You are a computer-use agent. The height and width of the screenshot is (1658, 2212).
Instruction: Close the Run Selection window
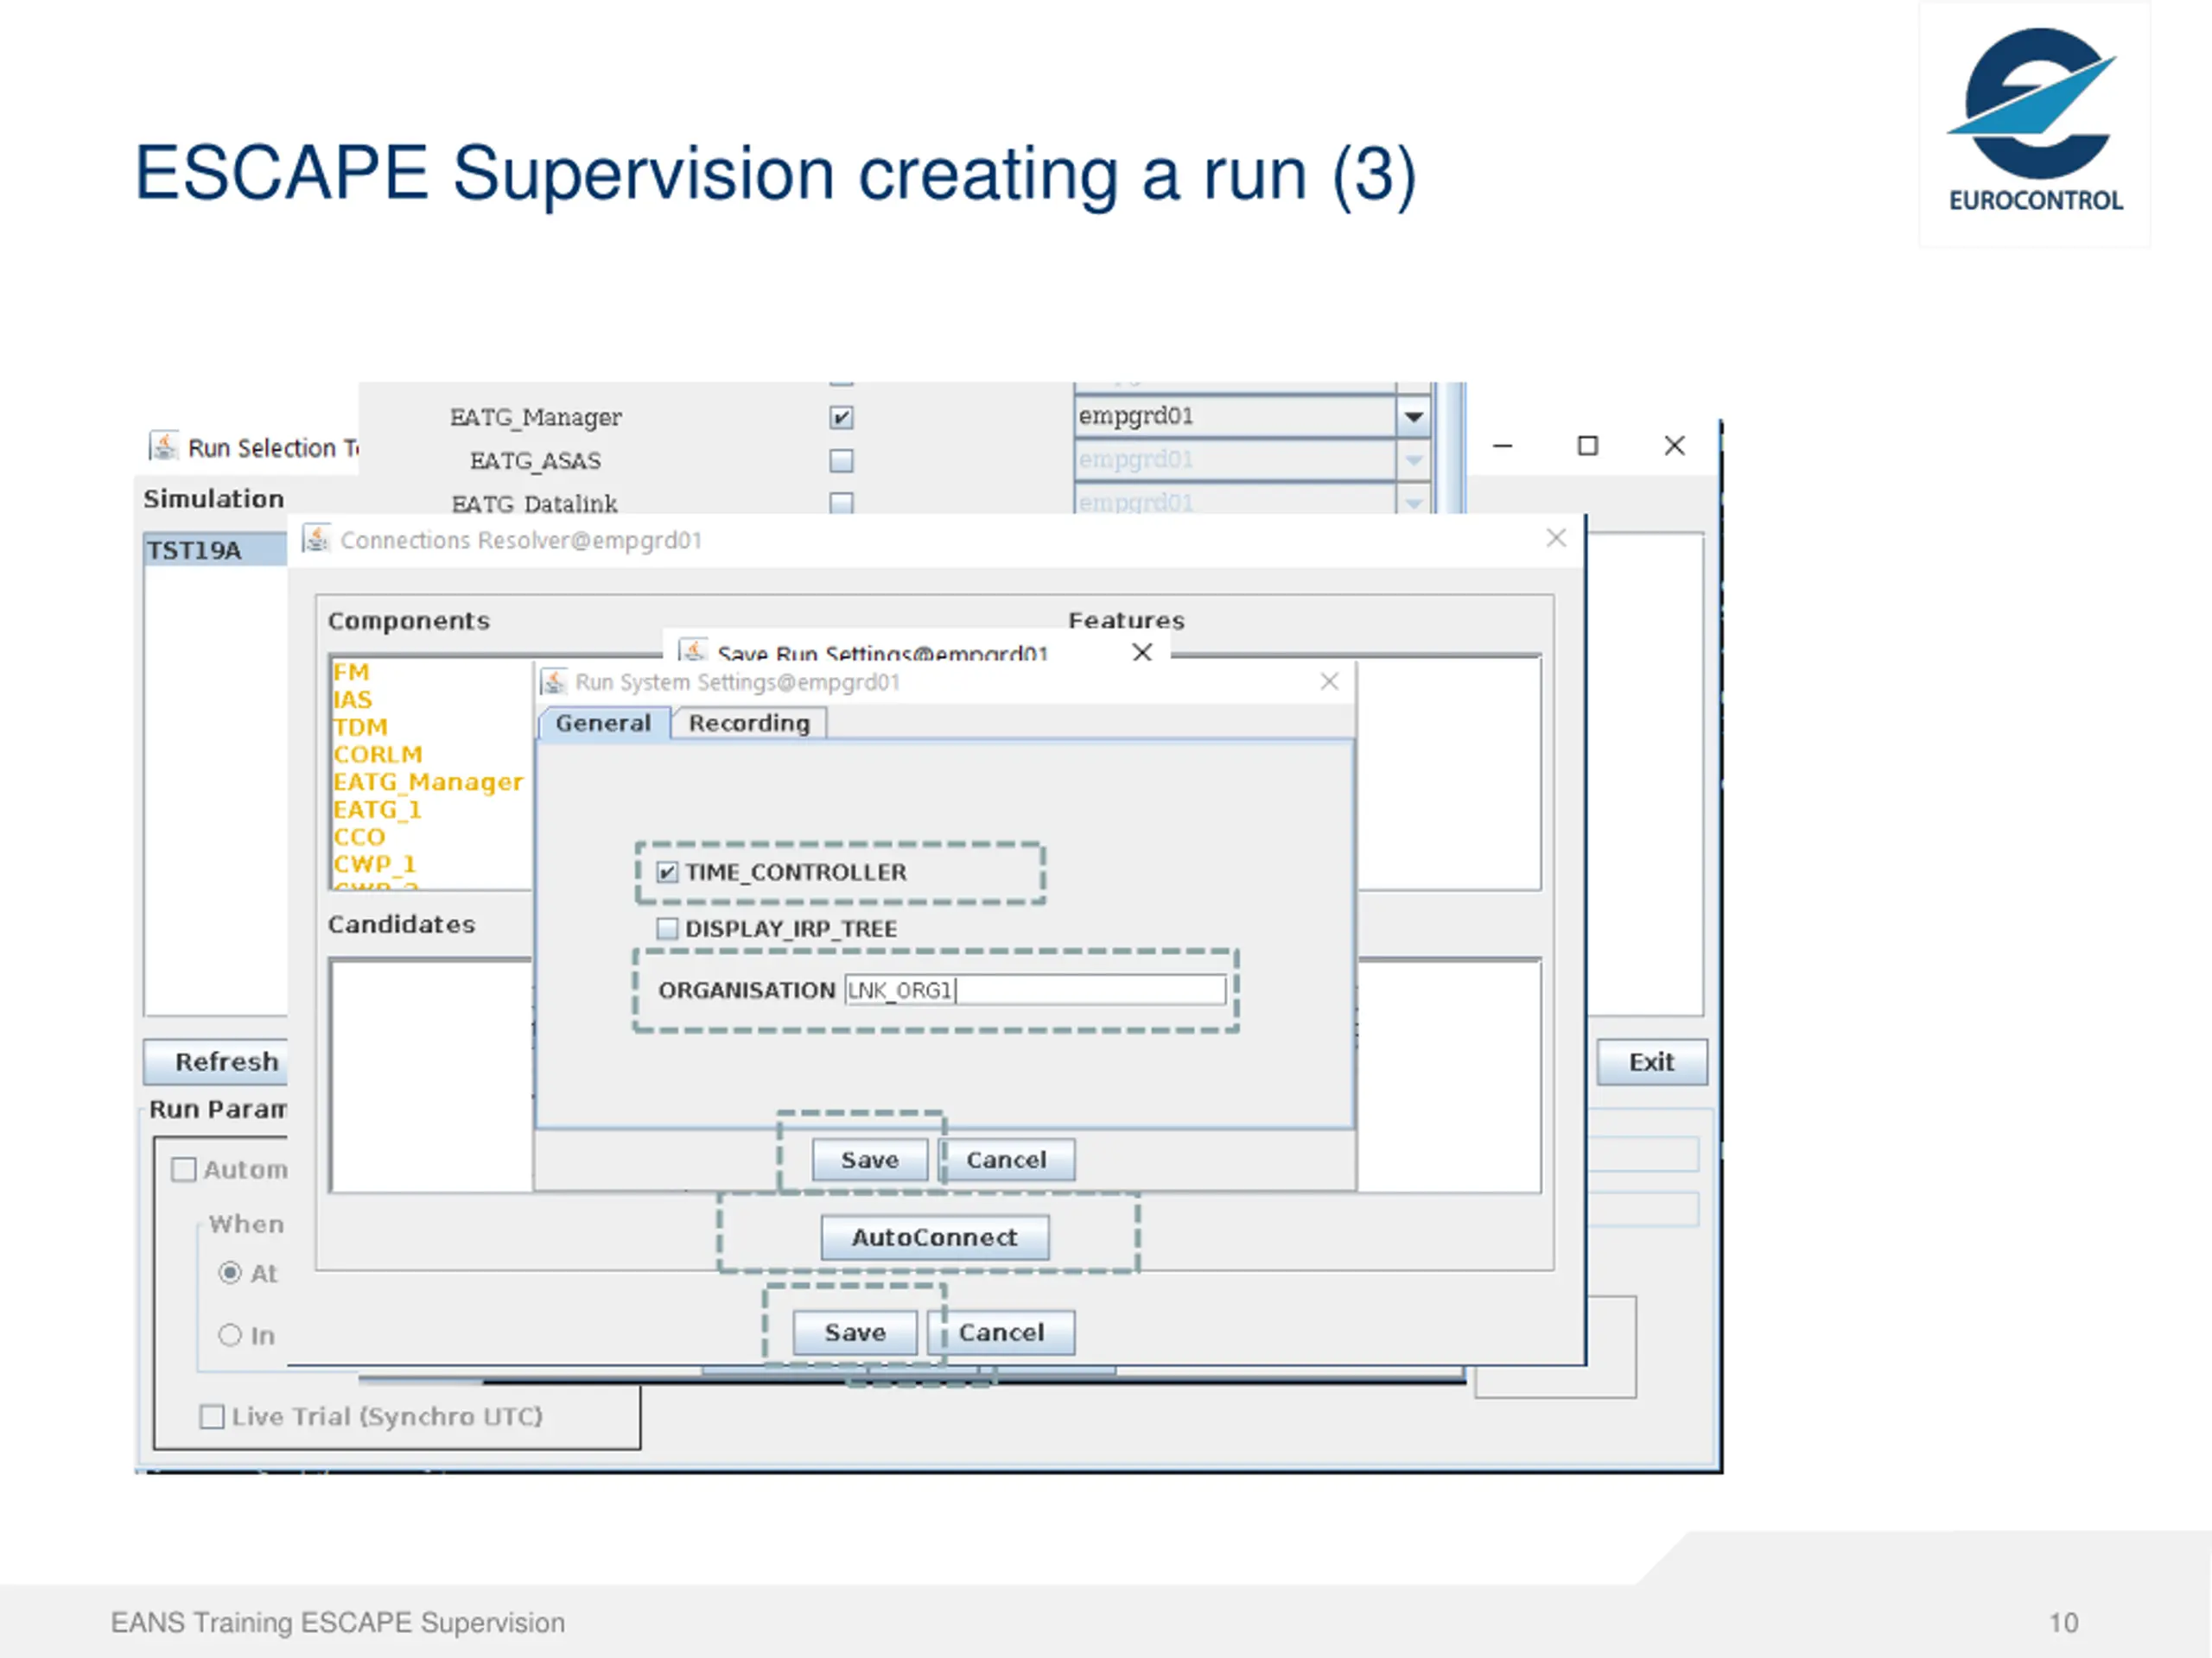click(x=1674, y=446)
